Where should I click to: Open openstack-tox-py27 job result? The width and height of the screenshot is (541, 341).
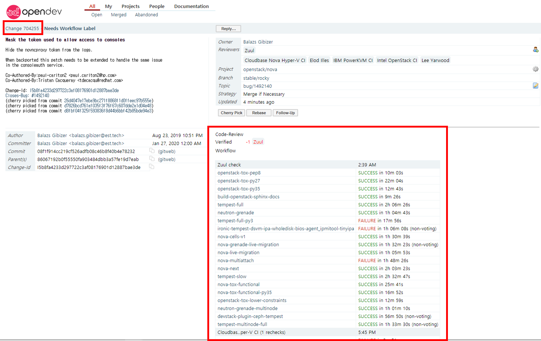pyautogui.click(x=239, y=181)
